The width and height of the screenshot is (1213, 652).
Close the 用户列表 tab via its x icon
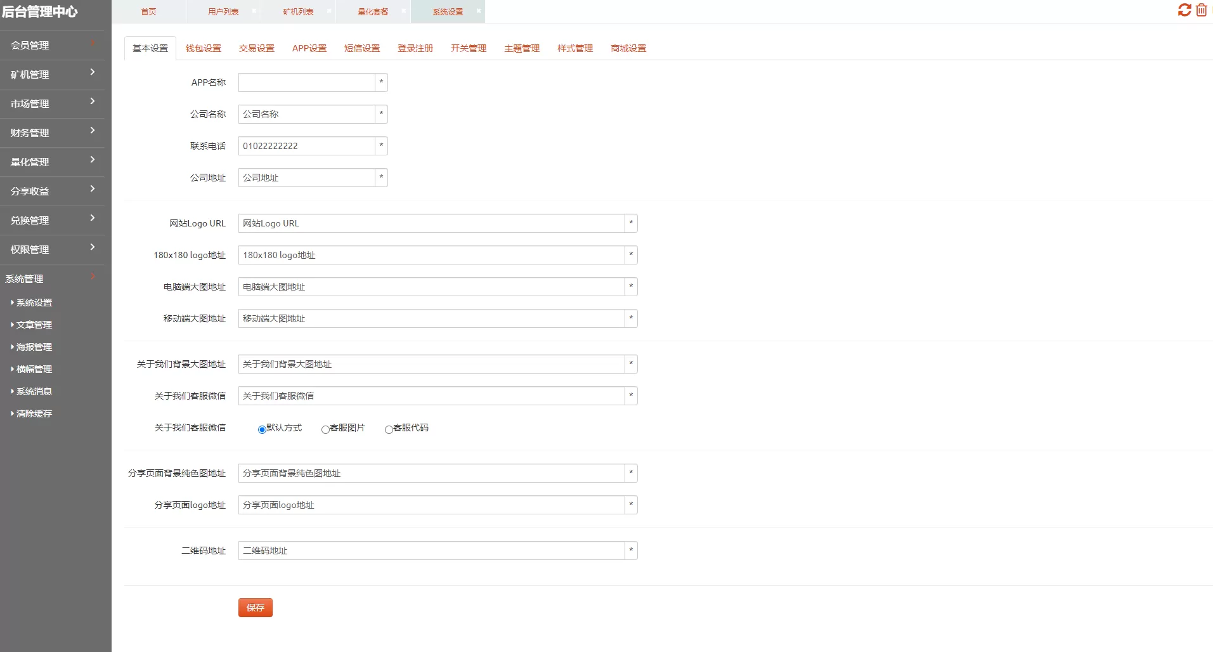click(254, 11)
